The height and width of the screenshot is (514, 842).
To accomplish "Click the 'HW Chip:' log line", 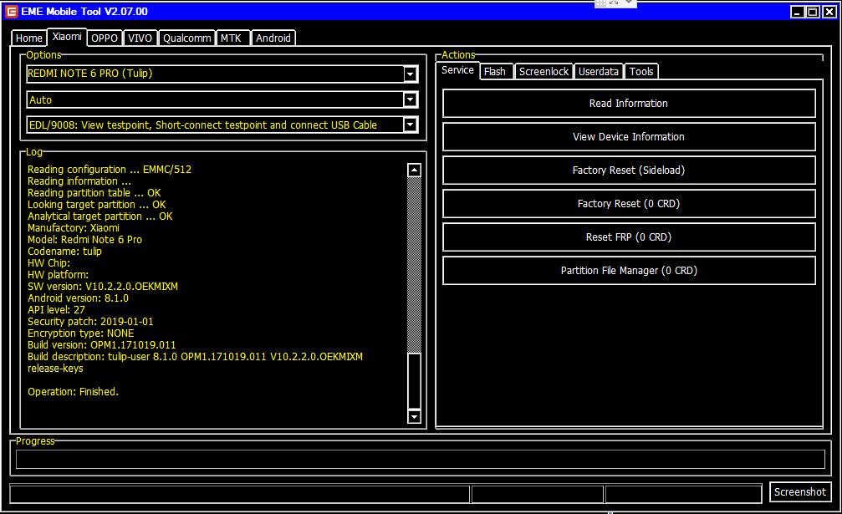I will [48, 263].
